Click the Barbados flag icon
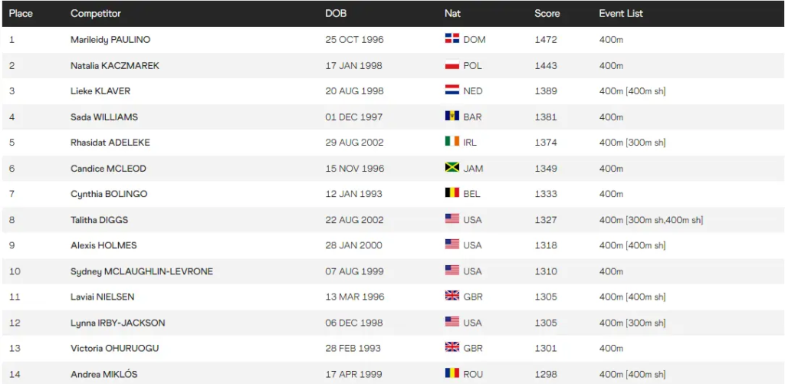The image size is (785, 384). click(x=452, y=117)
